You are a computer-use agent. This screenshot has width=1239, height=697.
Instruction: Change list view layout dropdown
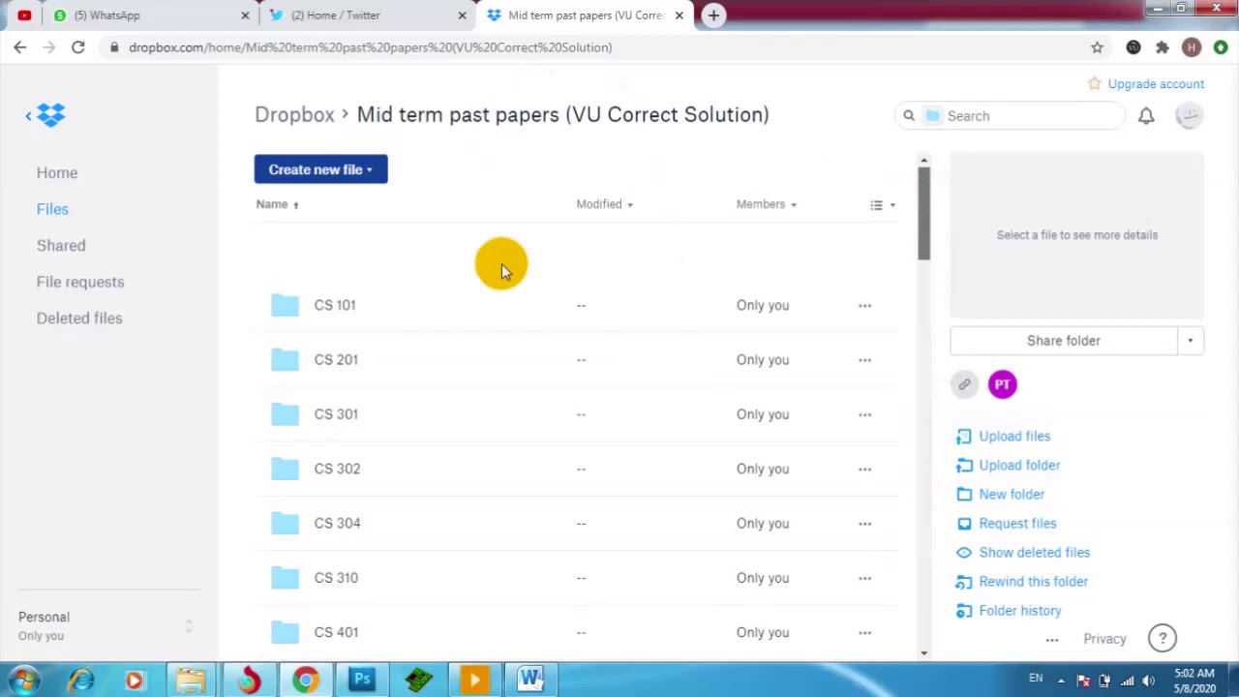coord(882,205)
